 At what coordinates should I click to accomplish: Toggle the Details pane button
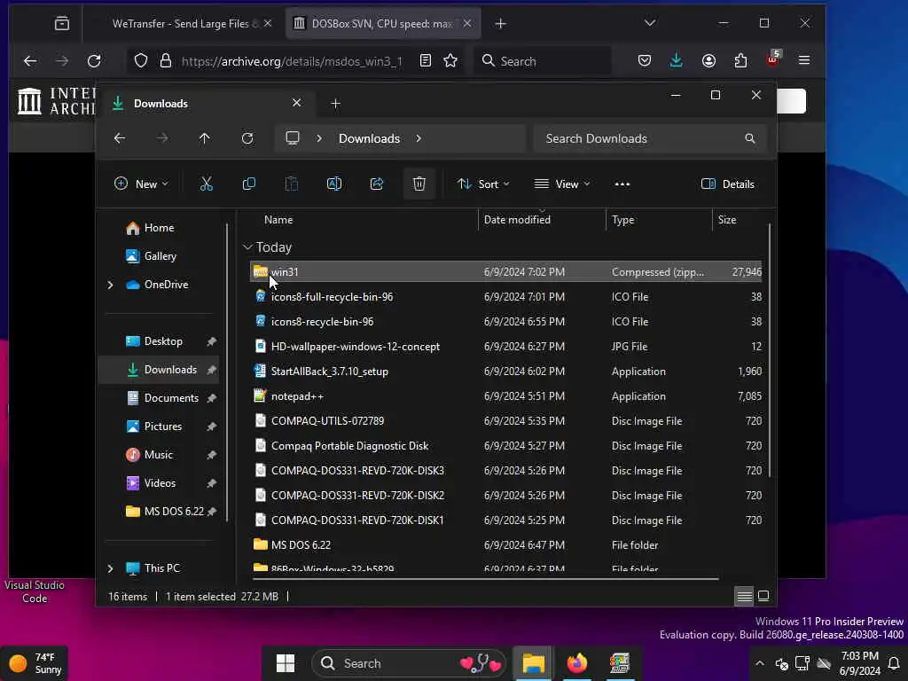click(728, 184)
